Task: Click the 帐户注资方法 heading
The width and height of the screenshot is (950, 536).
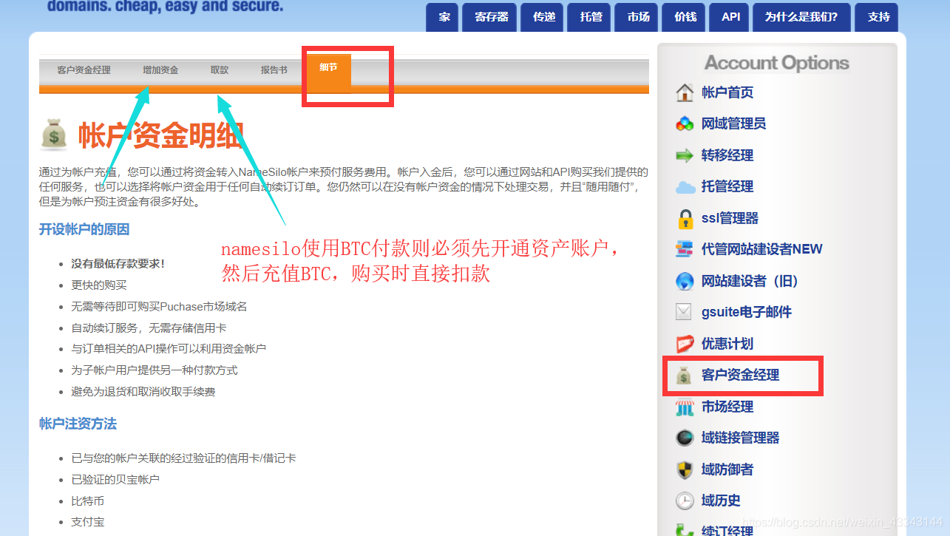Action: (x=78, y=424)
